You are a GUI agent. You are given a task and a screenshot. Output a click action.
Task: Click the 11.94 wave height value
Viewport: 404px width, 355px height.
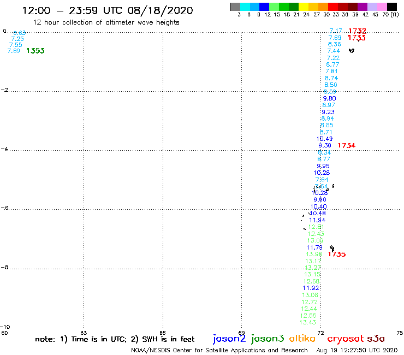point(317,220)
